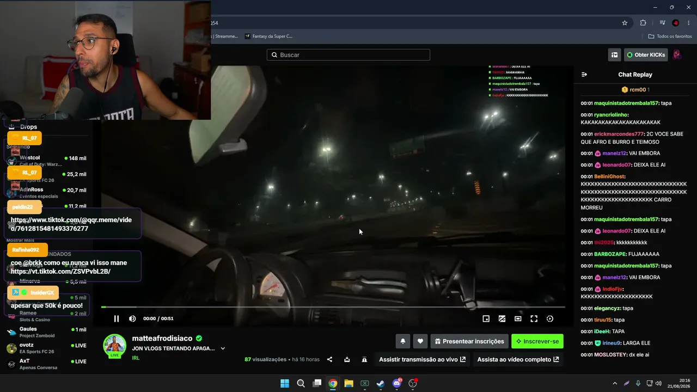Open Westcol channel in sidebar
Viewport: 697px width, 392px height.
click(47, 161)
